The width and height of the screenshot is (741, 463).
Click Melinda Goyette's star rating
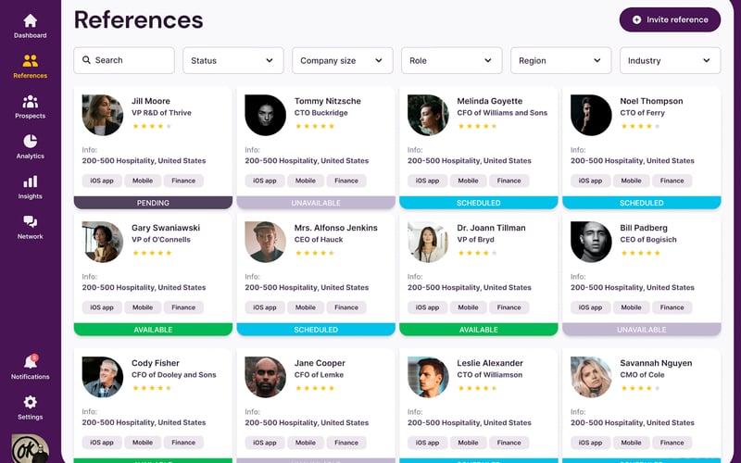click(x=477, y=126)
